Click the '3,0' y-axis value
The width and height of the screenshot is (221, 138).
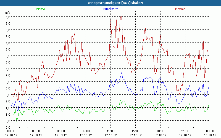pyautogui.click(x=8, y=88)
